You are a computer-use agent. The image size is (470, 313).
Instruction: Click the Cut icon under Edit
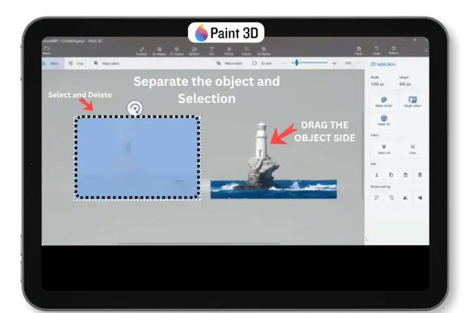point(377,175)
